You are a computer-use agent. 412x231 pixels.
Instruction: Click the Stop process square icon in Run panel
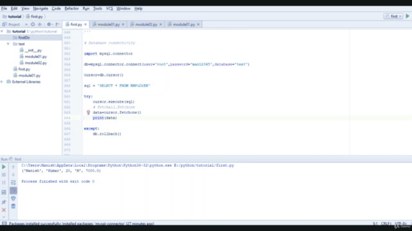[4, 175]
